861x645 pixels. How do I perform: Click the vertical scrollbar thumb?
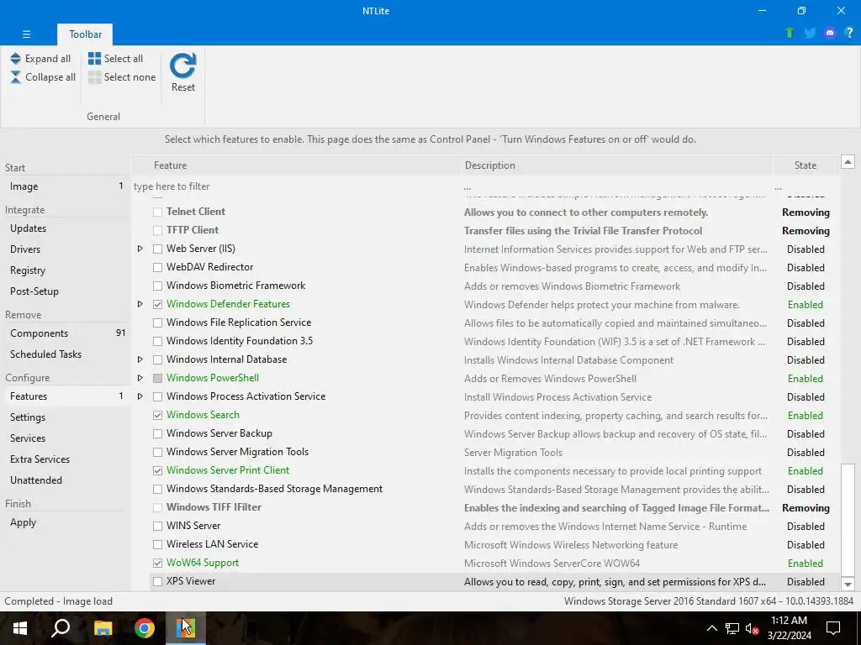[848, 519]
